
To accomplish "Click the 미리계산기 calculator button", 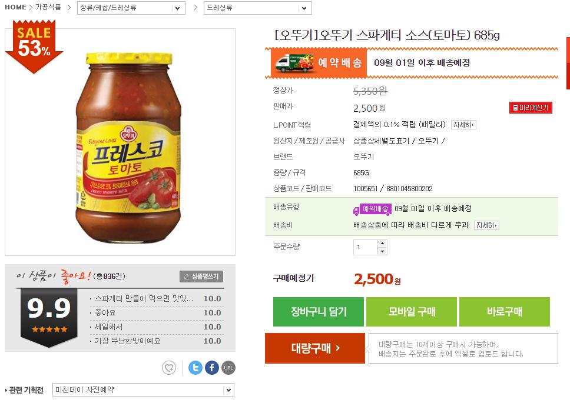I will tap(531, 108).
